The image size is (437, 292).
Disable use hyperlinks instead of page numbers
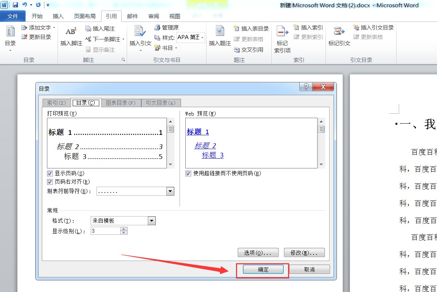point(188,174)
